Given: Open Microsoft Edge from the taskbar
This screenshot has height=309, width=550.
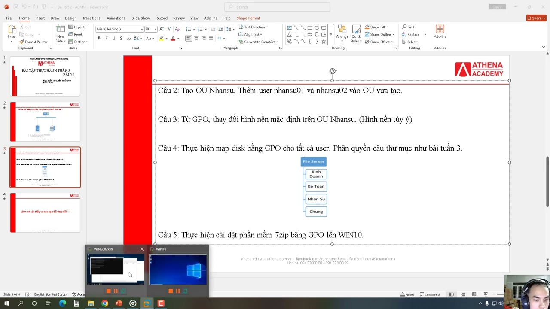Looking at the screenshot, I should 63,303.
